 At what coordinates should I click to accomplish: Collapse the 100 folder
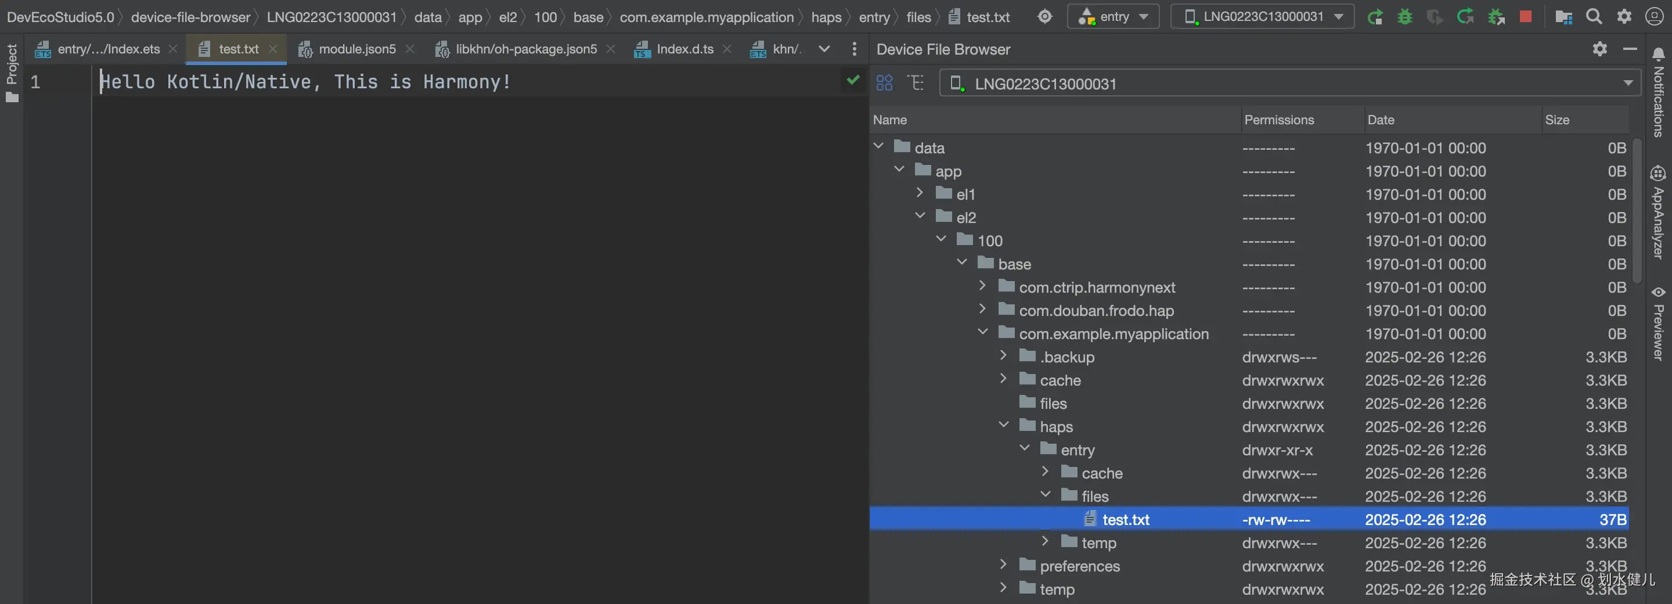941,240
